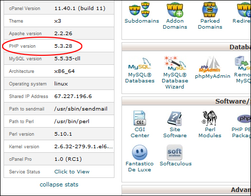Open the Addon Domains icon

175,10
